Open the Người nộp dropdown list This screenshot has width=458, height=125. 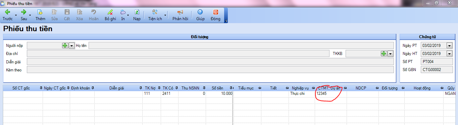click(71, 46)
